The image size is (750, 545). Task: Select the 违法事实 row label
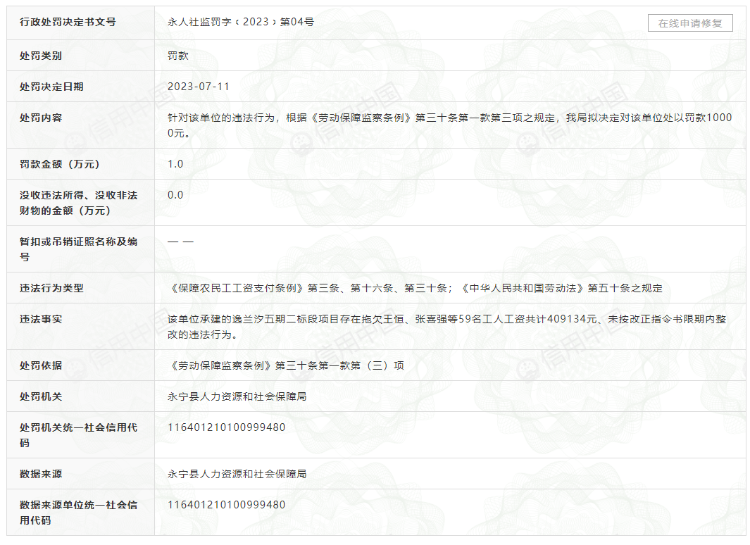pos(41,319)
